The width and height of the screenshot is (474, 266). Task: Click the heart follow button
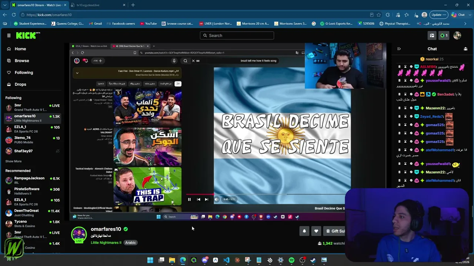click(316, 231)
